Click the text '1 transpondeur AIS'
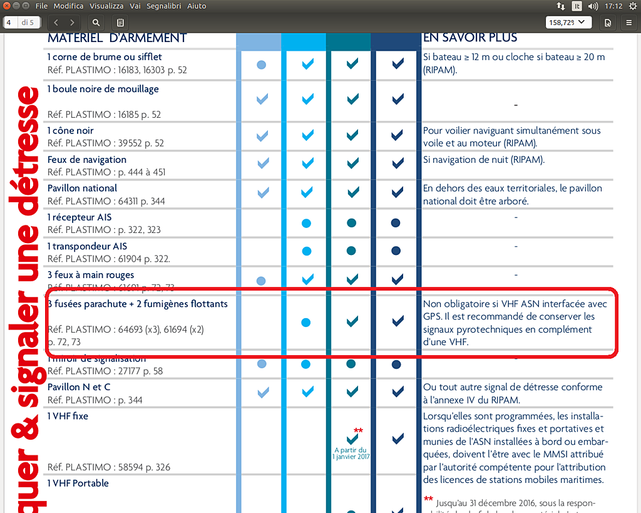The height and width of the screenshot is (513, 641). 87,246
